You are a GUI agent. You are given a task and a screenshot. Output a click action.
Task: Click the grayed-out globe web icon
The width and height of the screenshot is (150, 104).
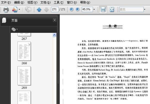pos(28,9)
